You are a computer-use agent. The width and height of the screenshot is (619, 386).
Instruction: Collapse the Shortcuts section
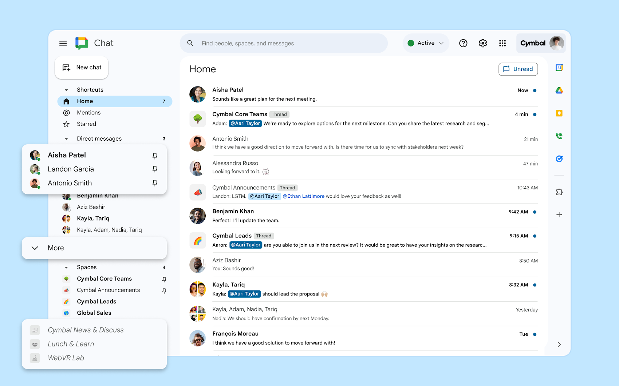pyautogui.click(x=66, y=90)
